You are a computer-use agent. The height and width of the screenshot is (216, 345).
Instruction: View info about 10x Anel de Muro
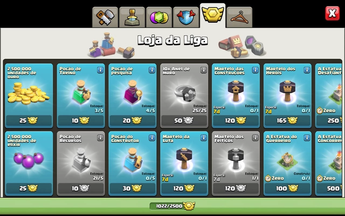click(x=203, y=70)
